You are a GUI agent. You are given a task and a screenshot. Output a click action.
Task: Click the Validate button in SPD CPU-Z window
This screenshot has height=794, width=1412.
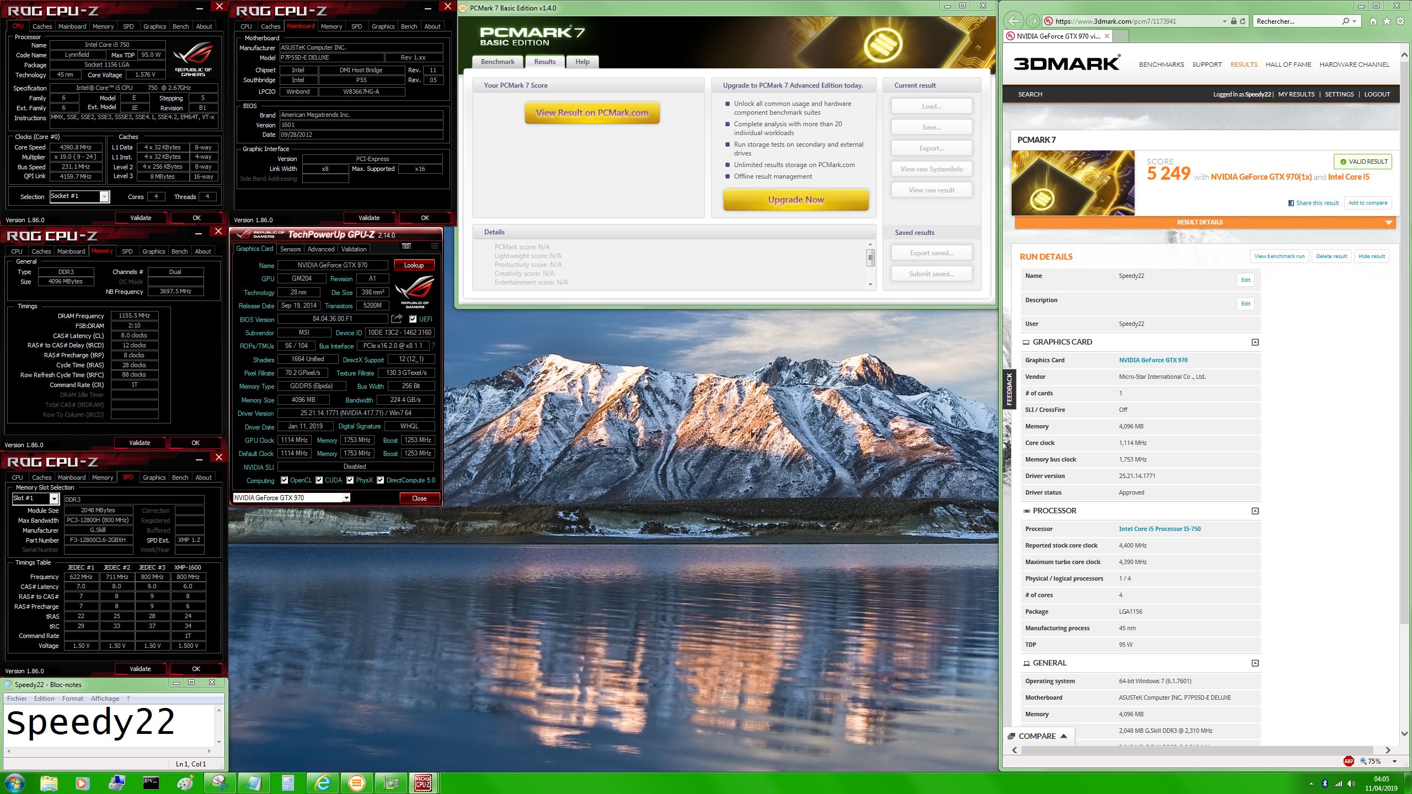point(140,669)
